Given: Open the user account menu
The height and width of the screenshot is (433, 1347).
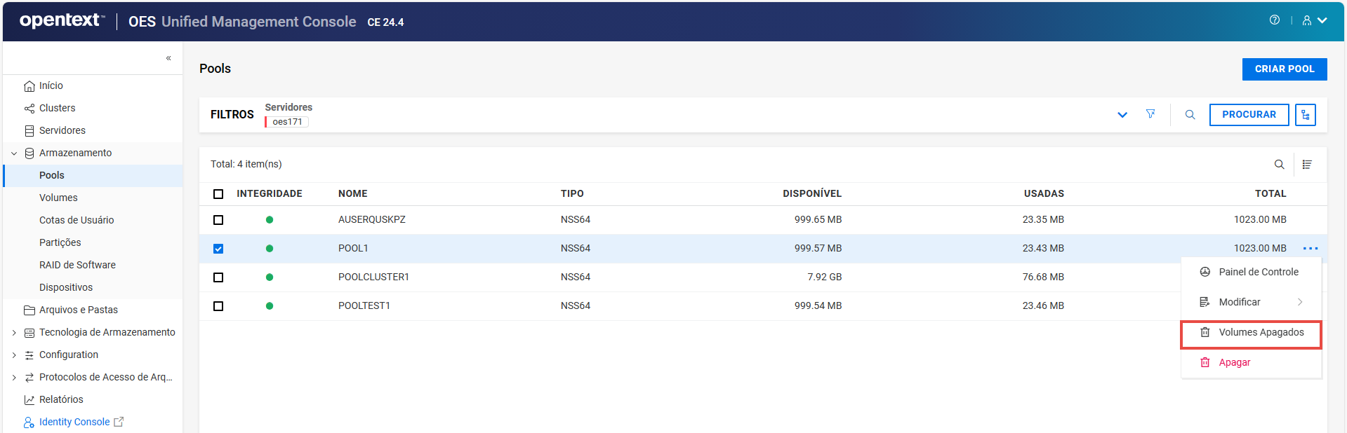Looking at the screenshot, I should (x=1314, y=20).
